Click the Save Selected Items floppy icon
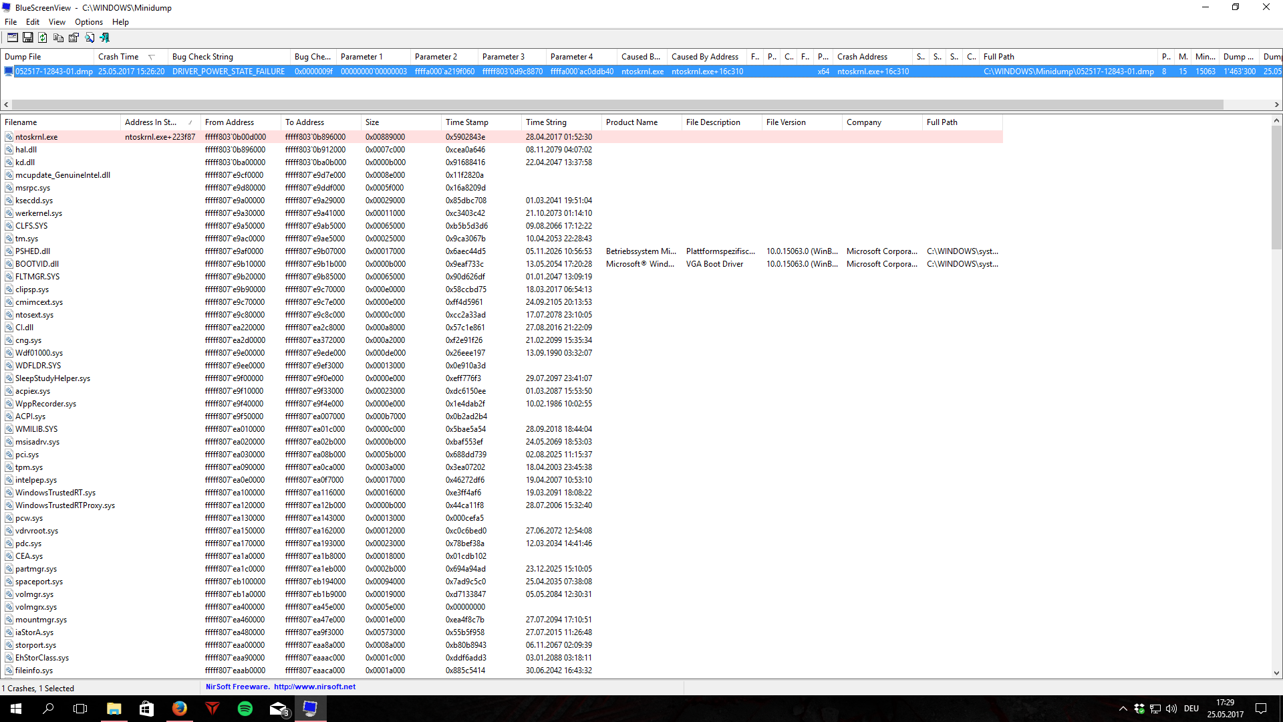Screen dimensions: 1283x722 coord(28,37)
